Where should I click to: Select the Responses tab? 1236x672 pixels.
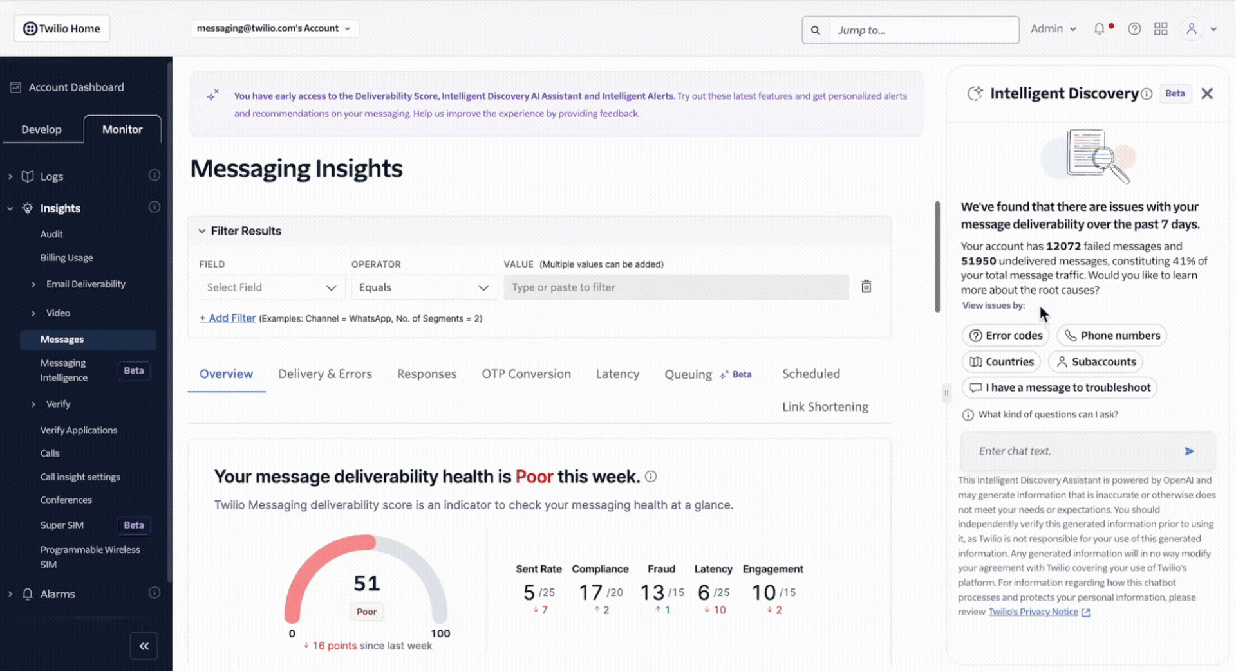click(427, 374)
